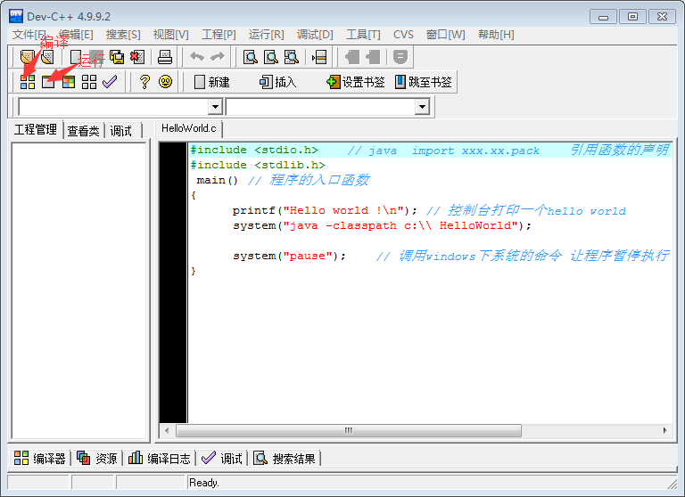Open the 工程[P] menu
Screen dimensions: 685x497
point(219,35)
